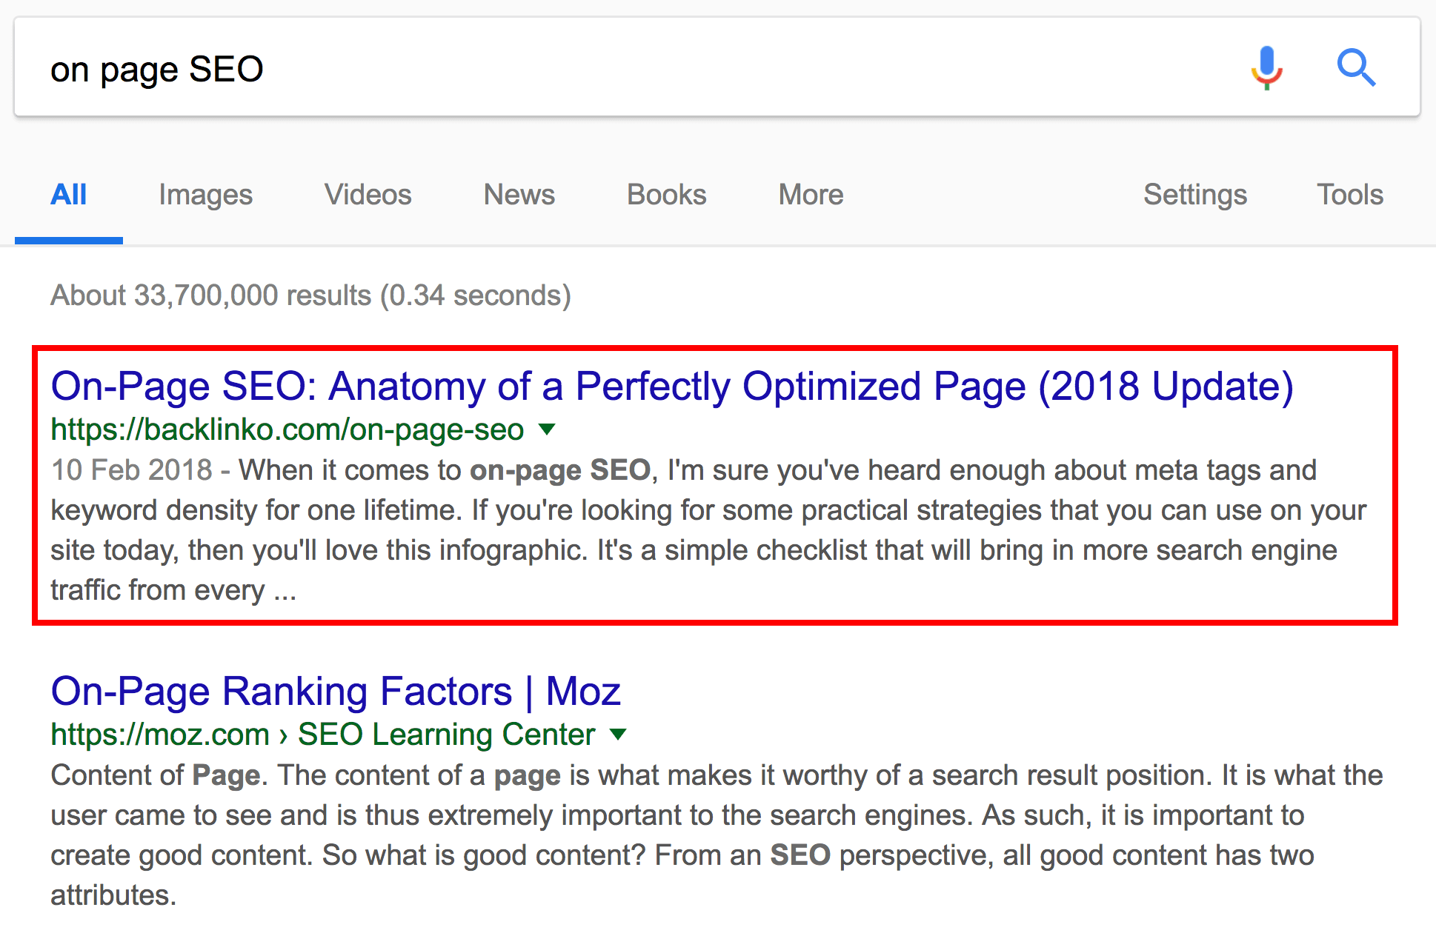Click the Backlinko result snippet text

[708, 530]
